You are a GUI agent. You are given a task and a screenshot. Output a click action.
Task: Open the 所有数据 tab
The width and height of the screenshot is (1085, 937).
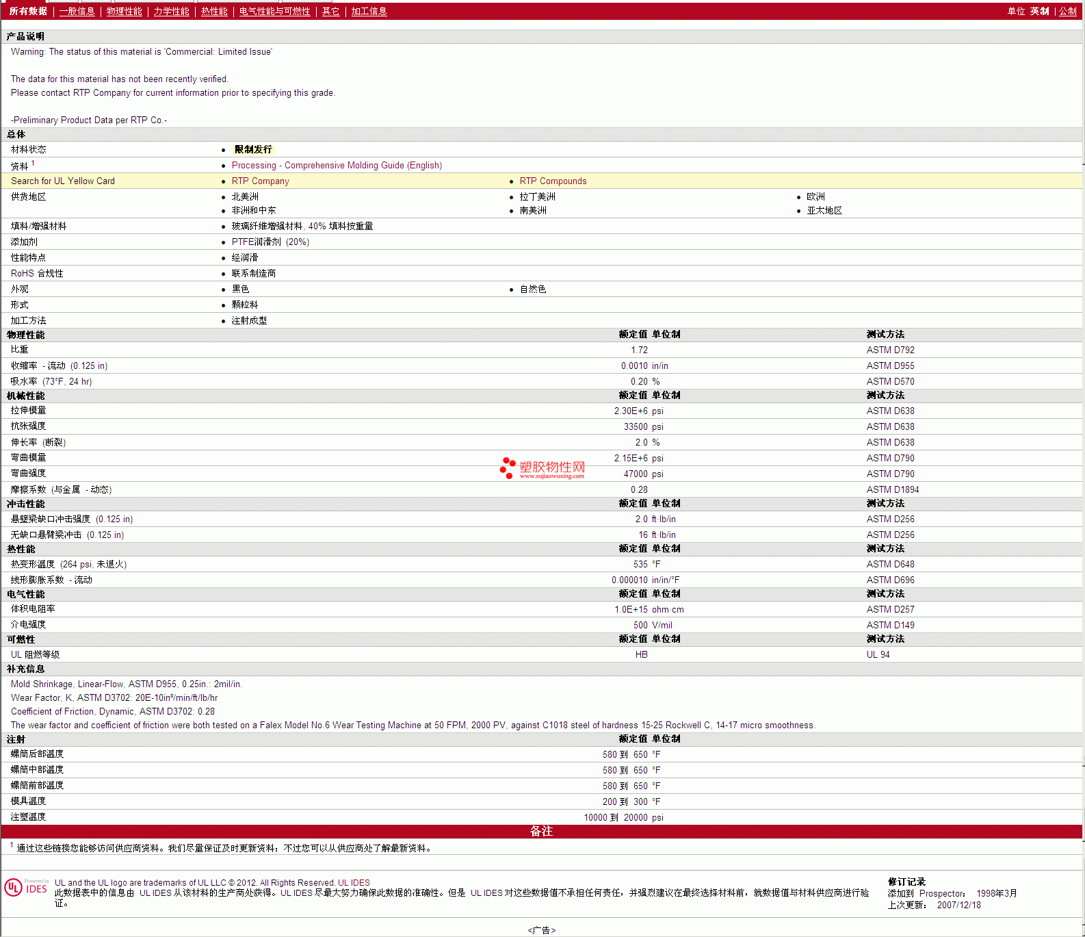point(28,12)
